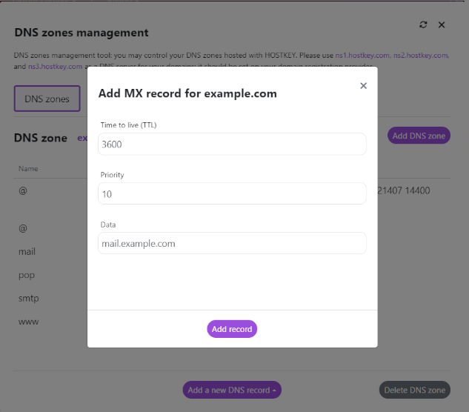The image size is (469, 412).
Task: Focus the Priority input field
Action: click(232, 193)
